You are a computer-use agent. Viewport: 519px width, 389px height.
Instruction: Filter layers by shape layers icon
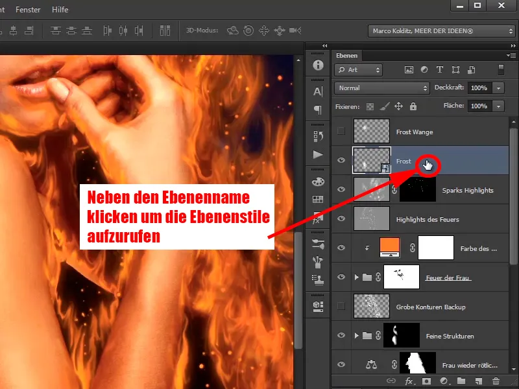click(455, 70)
